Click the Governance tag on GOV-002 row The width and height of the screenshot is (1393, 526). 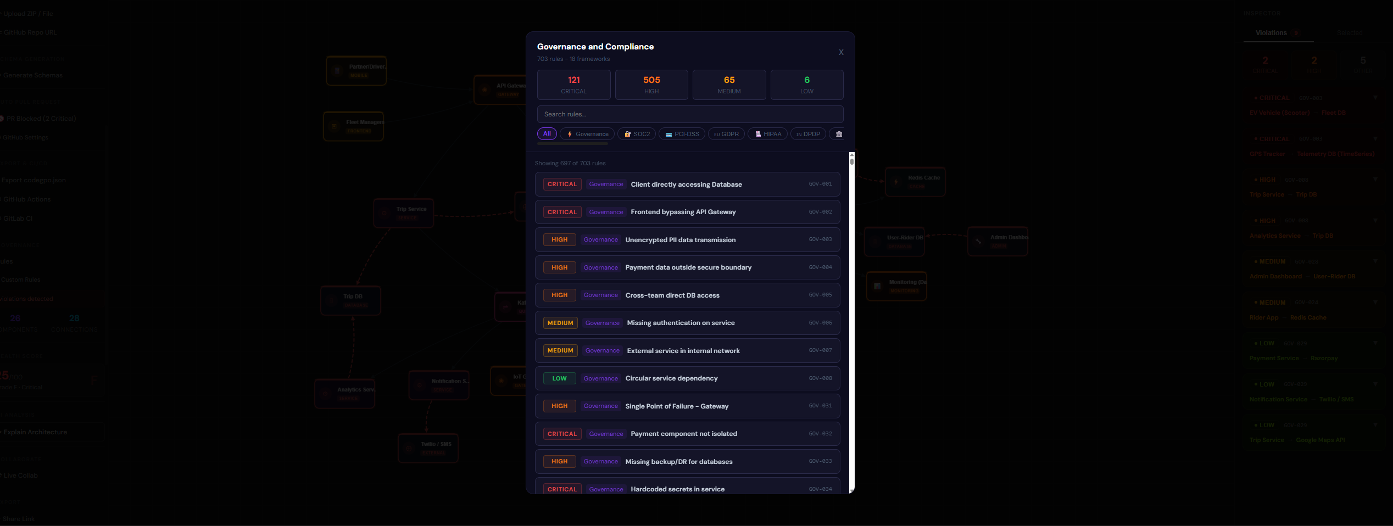(606, 212)
